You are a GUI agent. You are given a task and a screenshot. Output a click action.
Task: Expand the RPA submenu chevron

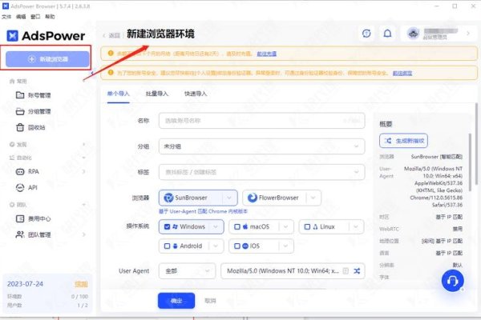coord(83,172)
